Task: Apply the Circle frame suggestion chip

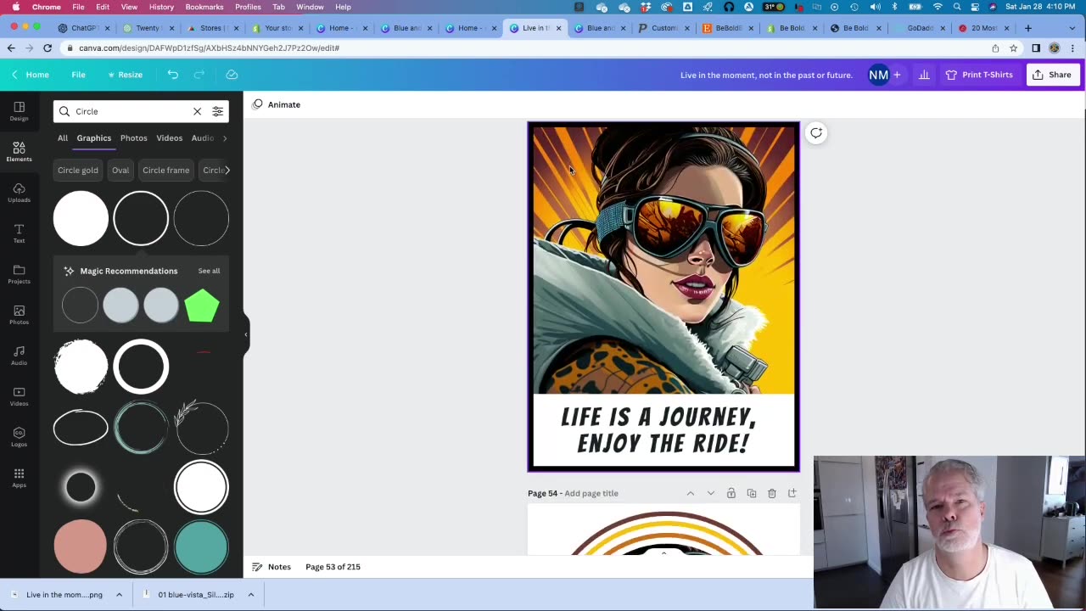Action: (x=166, y=170)
